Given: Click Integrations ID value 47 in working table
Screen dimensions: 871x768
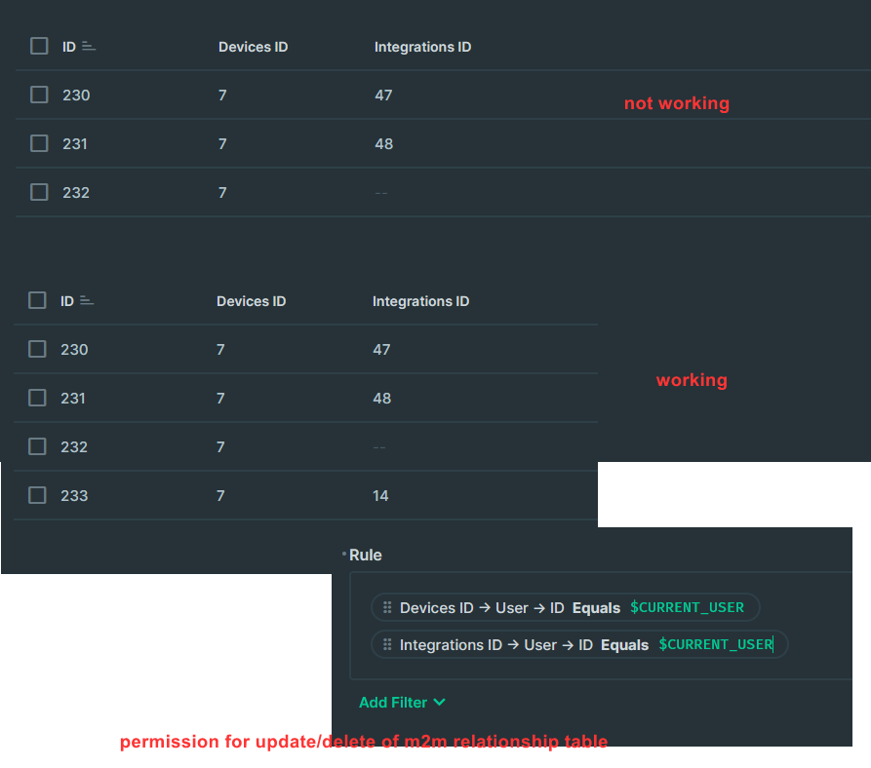Looking at the screenshot, I should (381, 350).
